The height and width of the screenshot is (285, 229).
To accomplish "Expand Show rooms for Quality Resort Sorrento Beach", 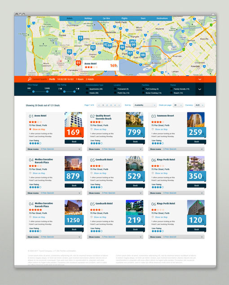I will click(115, 149).
